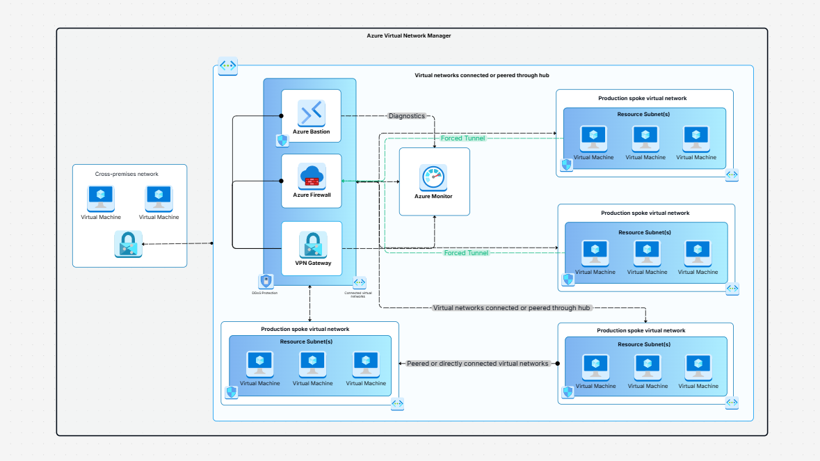Select the 'Azure Monitor' text label
Image resolution: width=820 pixels, height=461 pixels.
pos(433,196)
